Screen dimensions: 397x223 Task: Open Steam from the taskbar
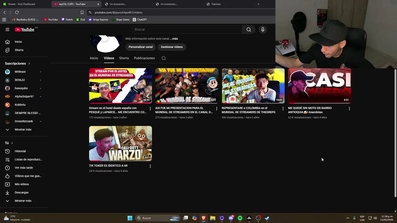click(267, 218)
